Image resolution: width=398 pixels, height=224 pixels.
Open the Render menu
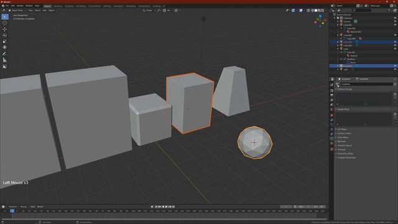(20, 6)
